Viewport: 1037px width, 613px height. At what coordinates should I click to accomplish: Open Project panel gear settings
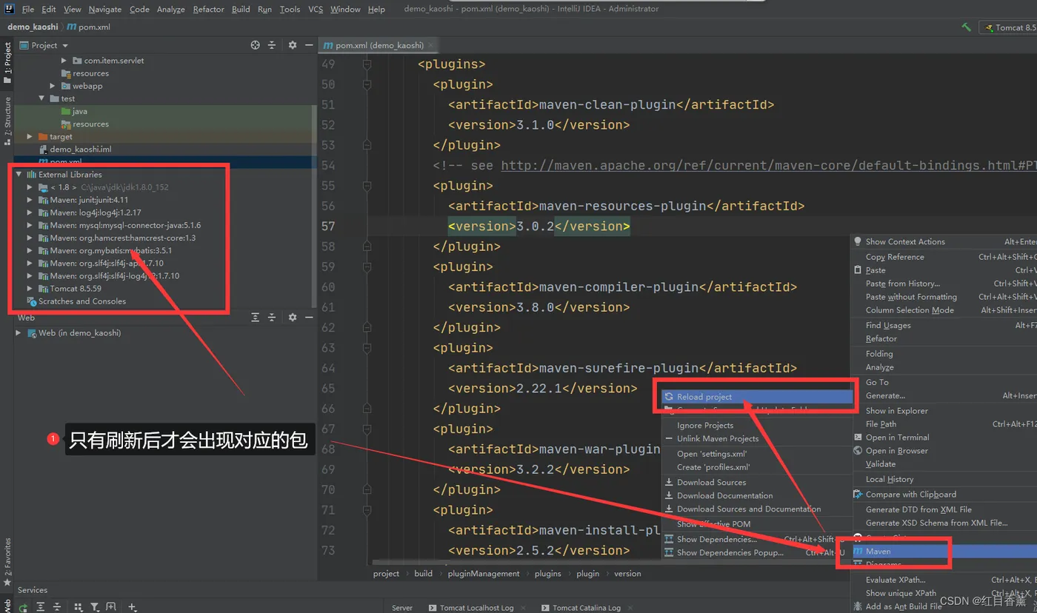pyautogui.click(x=293, y=45)
